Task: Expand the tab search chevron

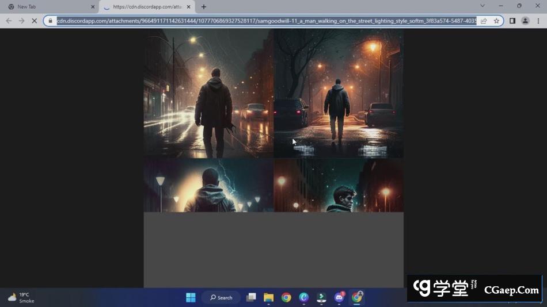Action: click(x=483, y=6)
